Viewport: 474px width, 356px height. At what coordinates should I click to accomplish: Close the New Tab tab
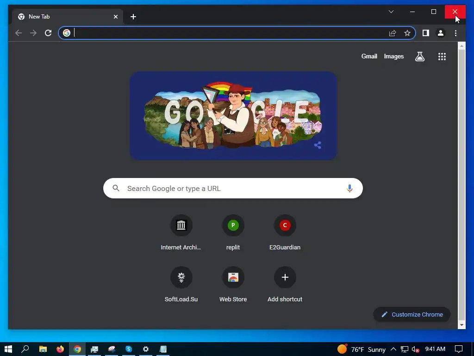[115, 17]
